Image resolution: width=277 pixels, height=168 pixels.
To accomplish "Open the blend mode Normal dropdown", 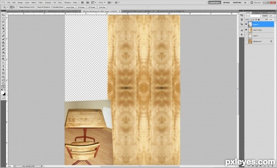I will tap(253, 16).
